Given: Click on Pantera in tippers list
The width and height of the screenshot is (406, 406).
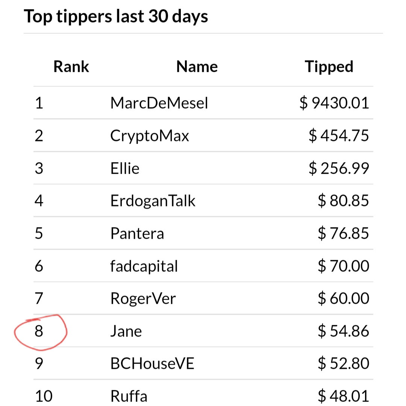Looking at the screenshot, I should point(137,233).
